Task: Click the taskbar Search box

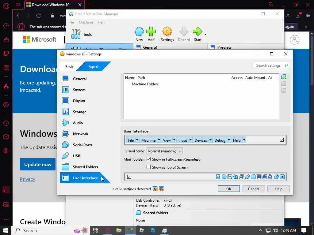Action: click(51, 230)
